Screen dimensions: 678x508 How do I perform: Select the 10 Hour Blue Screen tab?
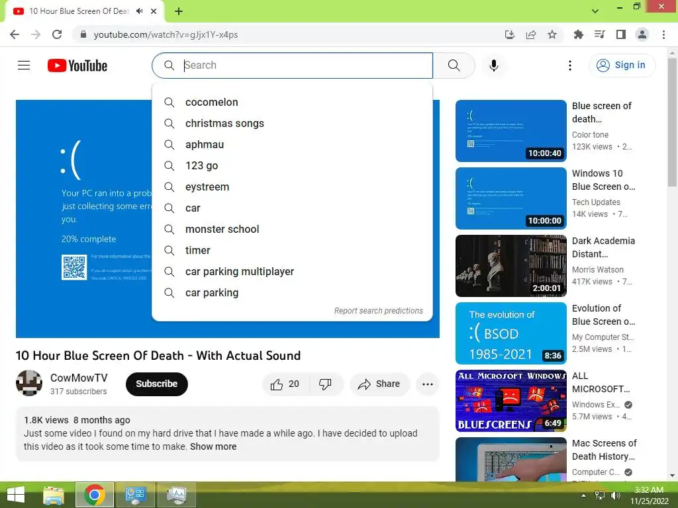79,11
